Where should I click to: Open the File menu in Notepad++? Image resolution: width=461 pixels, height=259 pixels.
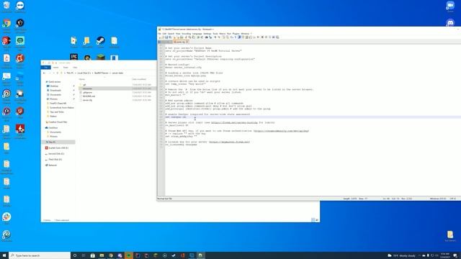point(159,34)
